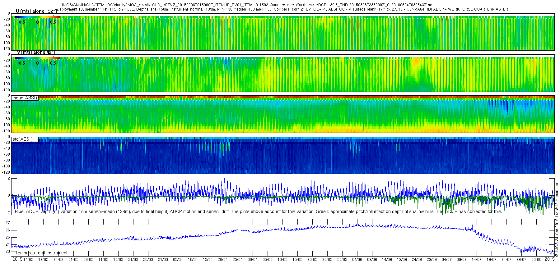Click the '30/04' date tick label

pos(253,260)
